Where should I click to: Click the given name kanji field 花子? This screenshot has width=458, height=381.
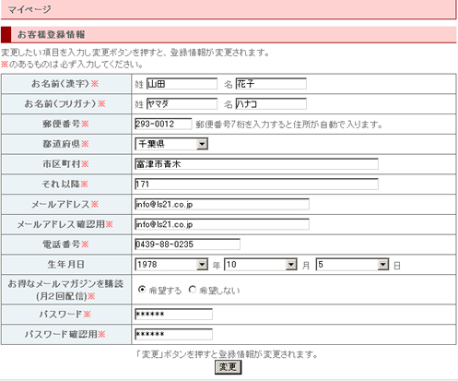pos(271,84)
